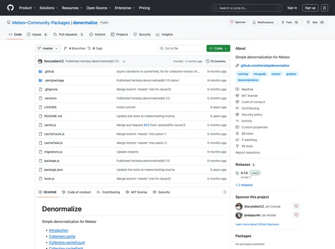Open appearance settings icon in header
335x249 pixels.
pos(324,8)
